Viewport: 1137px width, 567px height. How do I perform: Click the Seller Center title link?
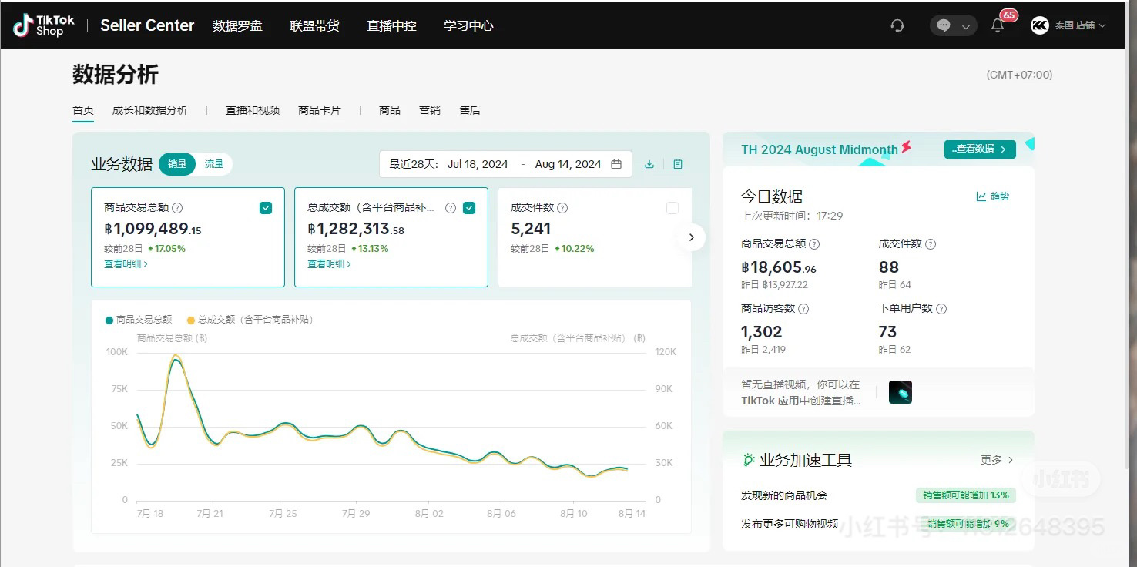tap(147, 25)
